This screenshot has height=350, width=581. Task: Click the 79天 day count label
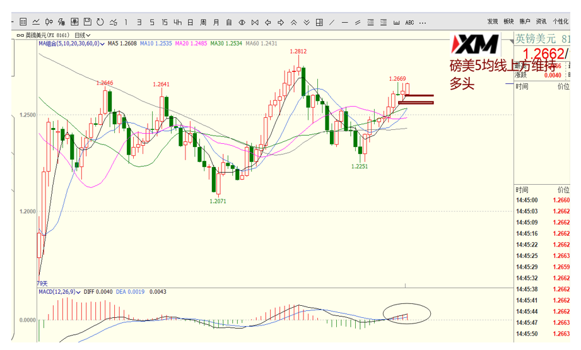click(42, 283)
